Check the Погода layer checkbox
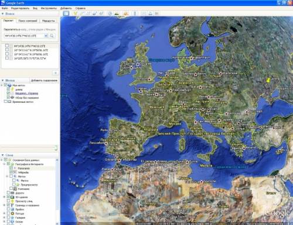This screenshot has height=225, width=293. (x=8, y=213)
